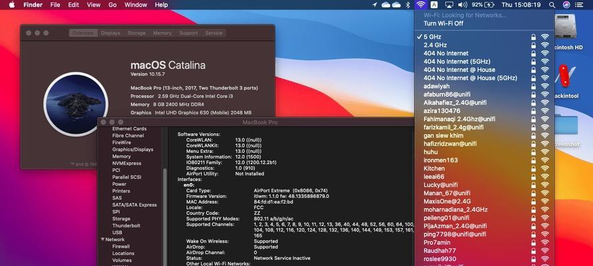This screenshot has width=593, height=266.
Task: Collapse the Network section triangle in sidebar
Action: [x=103, y=239]
